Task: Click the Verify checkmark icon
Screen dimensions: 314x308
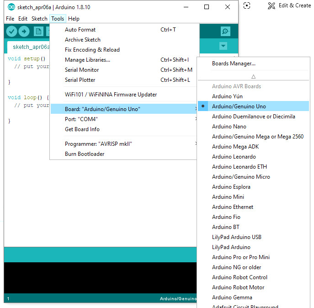Action: pyautogui.click(x=11, y=32)
